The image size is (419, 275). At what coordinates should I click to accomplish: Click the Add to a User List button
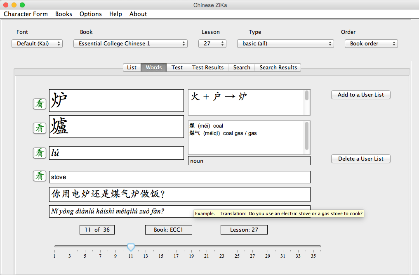pos(360,95)
